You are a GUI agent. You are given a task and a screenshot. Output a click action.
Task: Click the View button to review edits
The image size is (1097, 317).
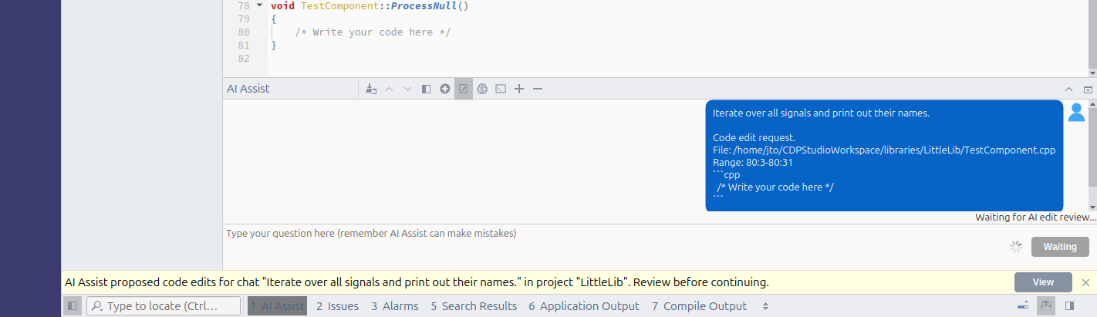coord(1043,282)
